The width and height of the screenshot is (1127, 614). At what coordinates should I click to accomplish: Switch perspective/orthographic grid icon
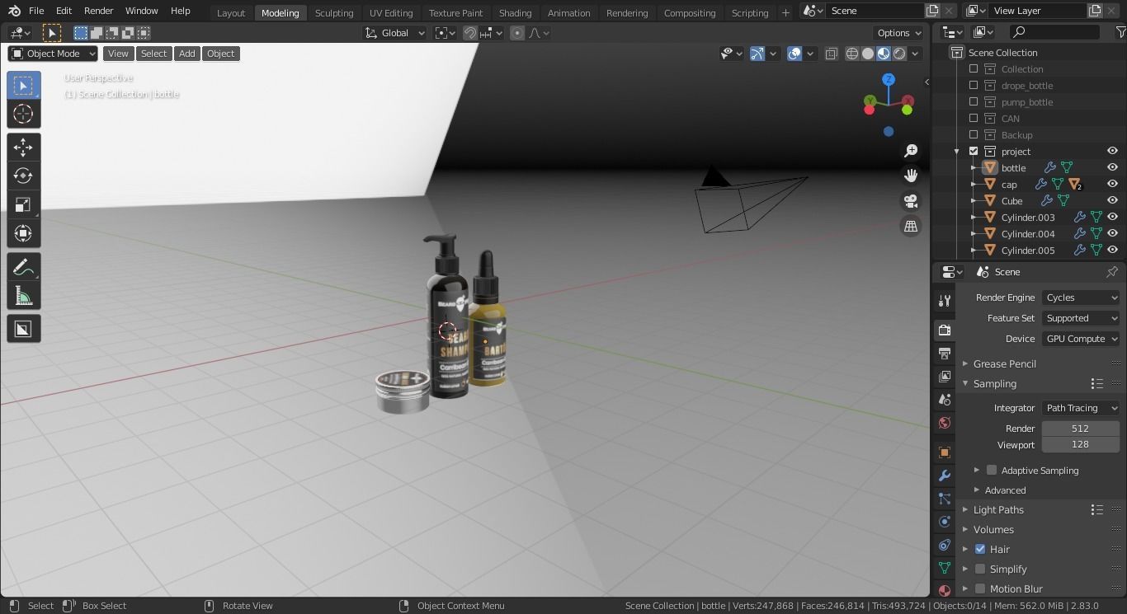(x=911, y=226)
